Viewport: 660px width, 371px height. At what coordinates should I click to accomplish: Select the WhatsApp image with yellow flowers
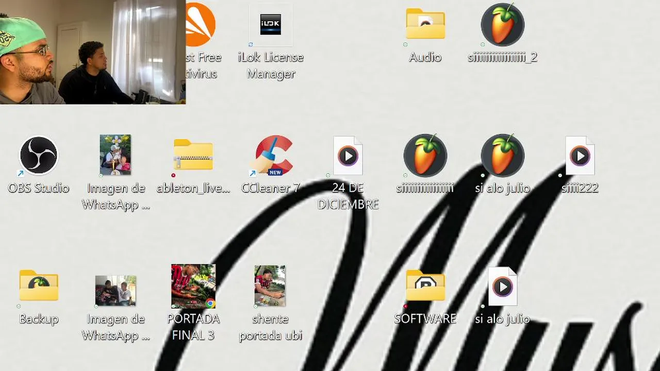115,155
